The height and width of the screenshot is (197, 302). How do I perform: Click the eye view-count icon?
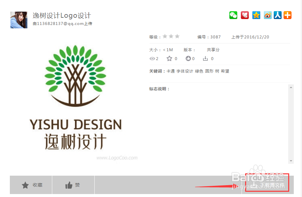click(x=152, y=59)
